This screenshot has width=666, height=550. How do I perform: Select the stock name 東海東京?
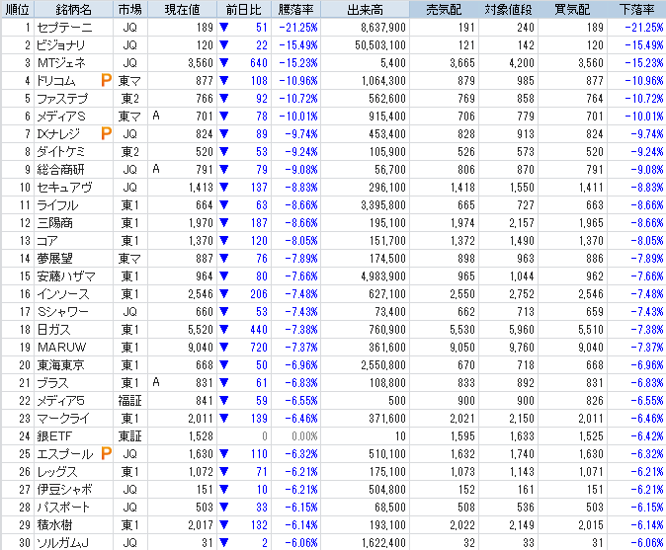pos(60,365)
